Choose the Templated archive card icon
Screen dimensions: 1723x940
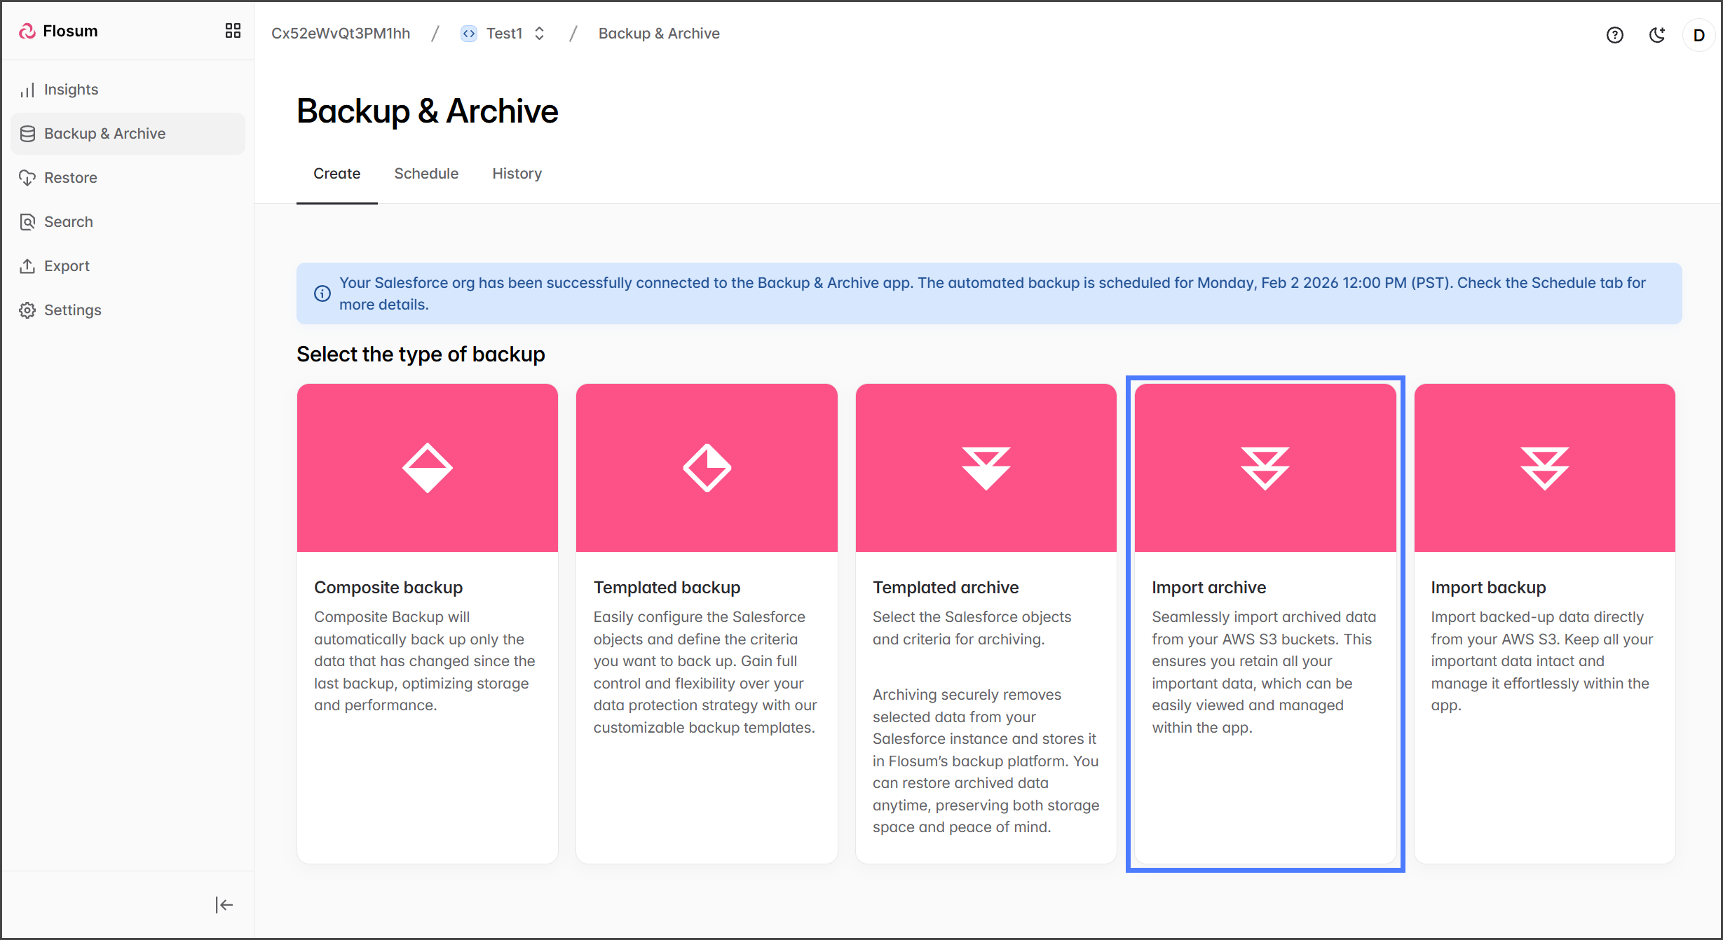pos(986,468)
